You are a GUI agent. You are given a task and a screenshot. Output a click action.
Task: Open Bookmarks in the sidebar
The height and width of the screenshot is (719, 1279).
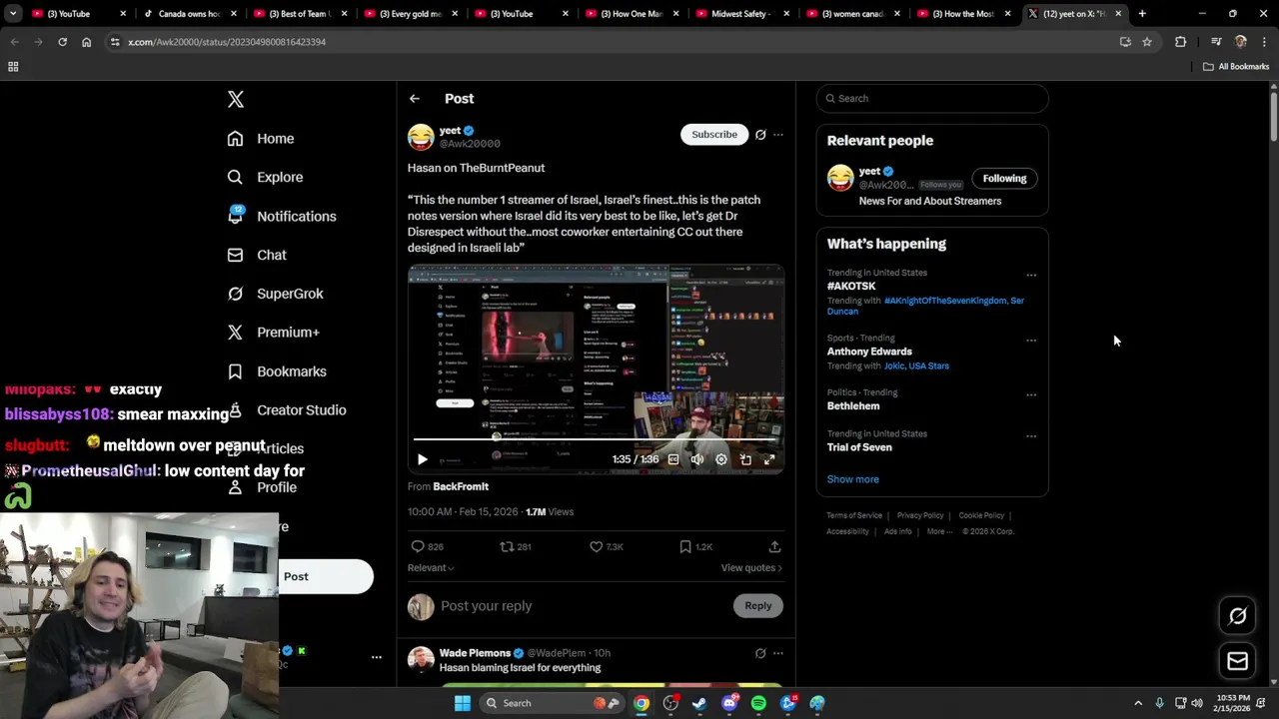[277, 371]
